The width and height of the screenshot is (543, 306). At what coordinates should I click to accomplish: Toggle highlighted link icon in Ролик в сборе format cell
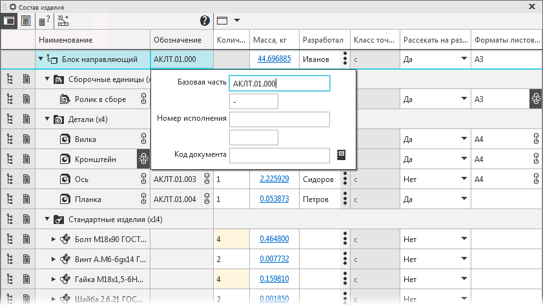point(536,99)
